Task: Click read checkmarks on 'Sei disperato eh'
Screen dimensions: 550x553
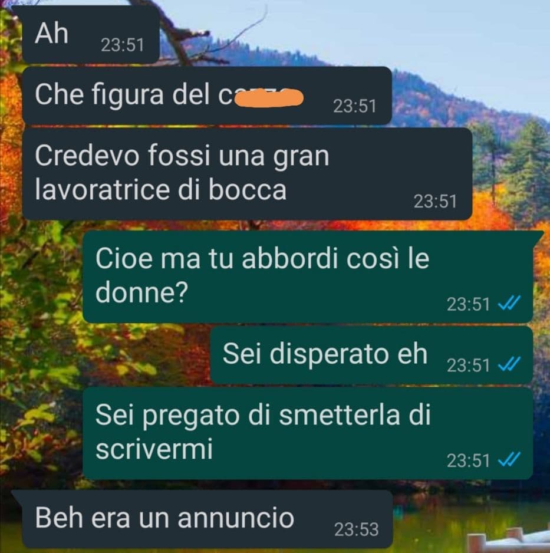Action: (509, 365)
